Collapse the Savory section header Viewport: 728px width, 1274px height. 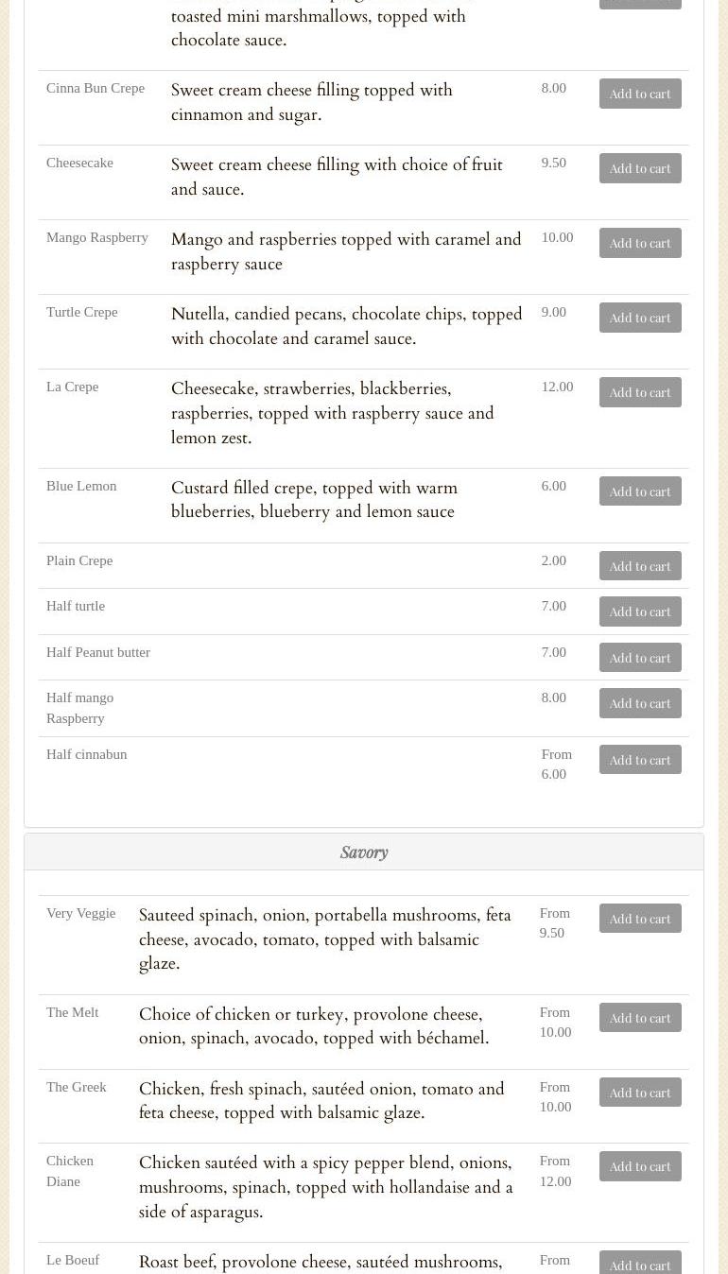[364, 852]
